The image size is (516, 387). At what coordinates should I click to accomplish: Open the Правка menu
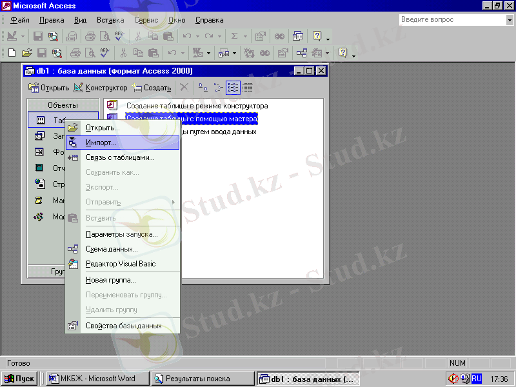[x=52, y=21]
